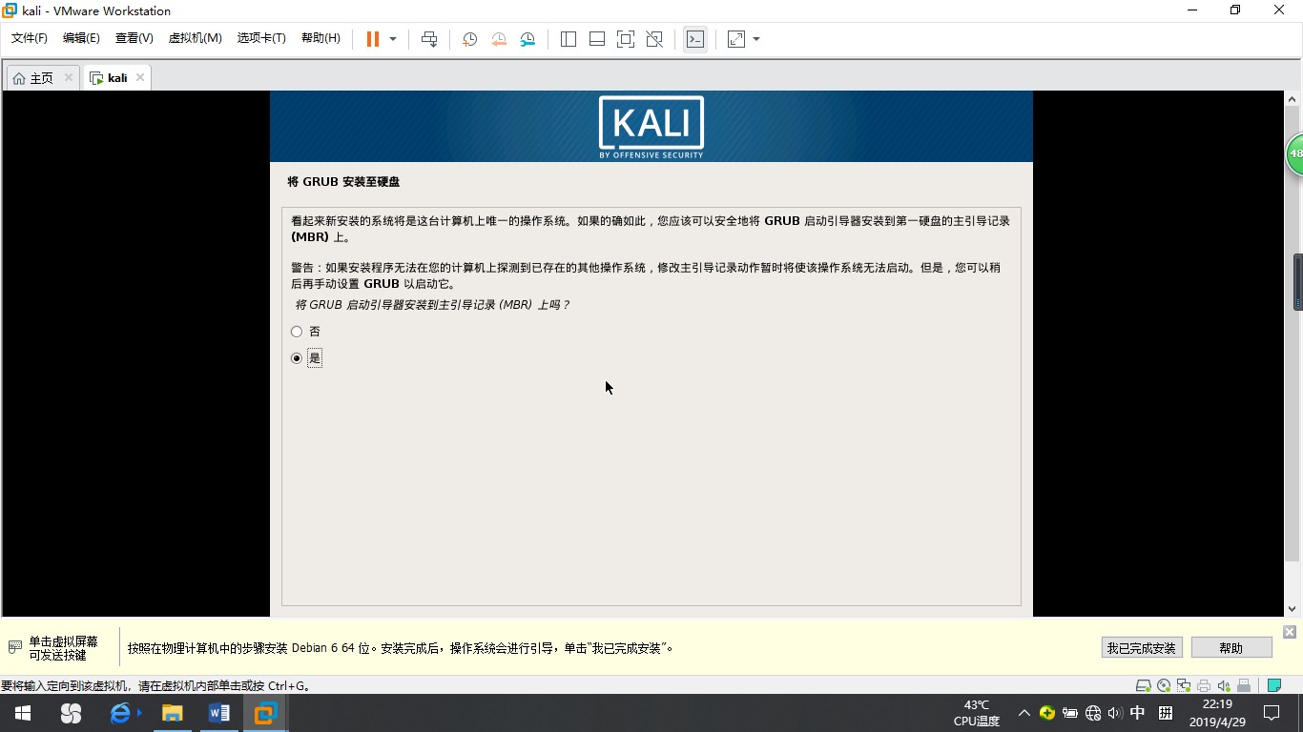Open the 选项卡(T) menu

(261, 38)
